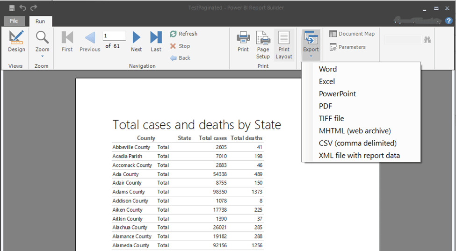Click the 1373 total deaths value

coord(257,192)
